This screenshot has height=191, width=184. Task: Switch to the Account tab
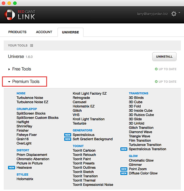point(44,32)
